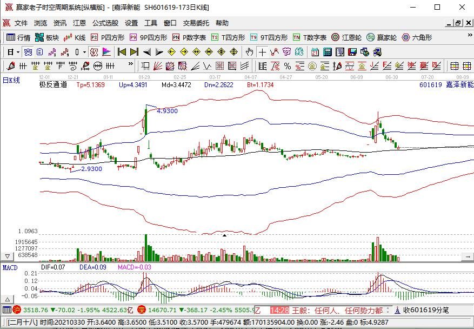Viewport: 474px width, 329px height.
Task: Open the 板块 sector view
Action: point(47,37)
